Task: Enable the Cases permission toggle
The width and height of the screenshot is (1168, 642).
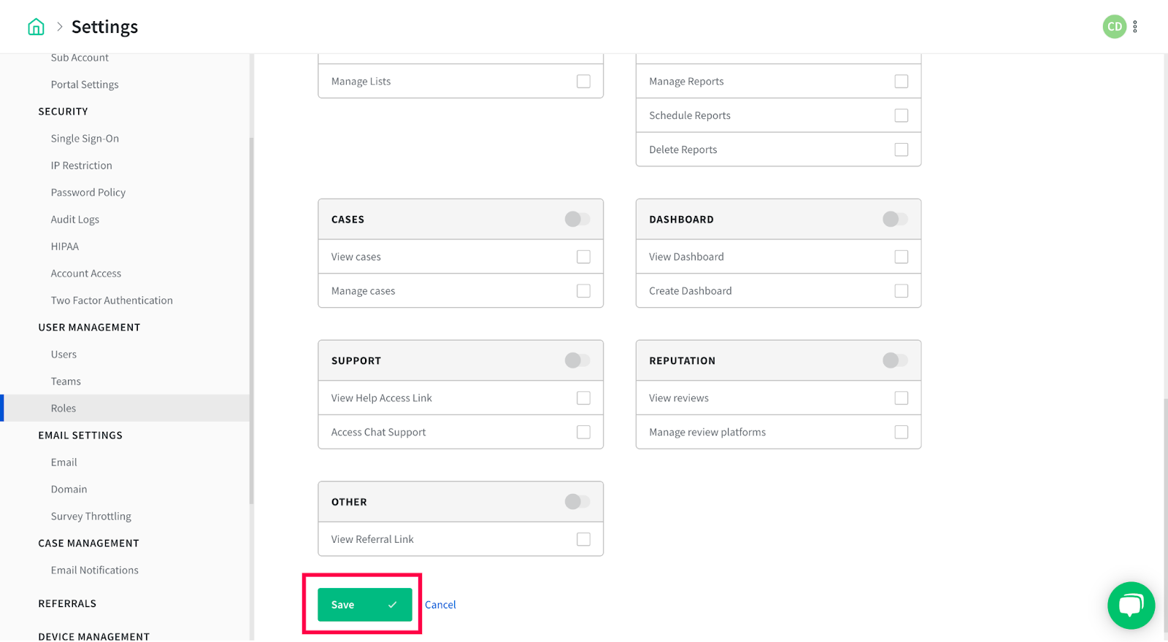Action: point(577,219)
